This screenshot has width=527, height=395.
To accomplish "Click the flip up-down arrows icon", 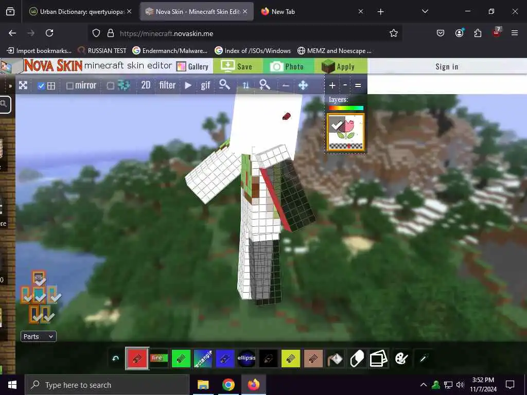I will pyautogui.click(x=245, y=86).
